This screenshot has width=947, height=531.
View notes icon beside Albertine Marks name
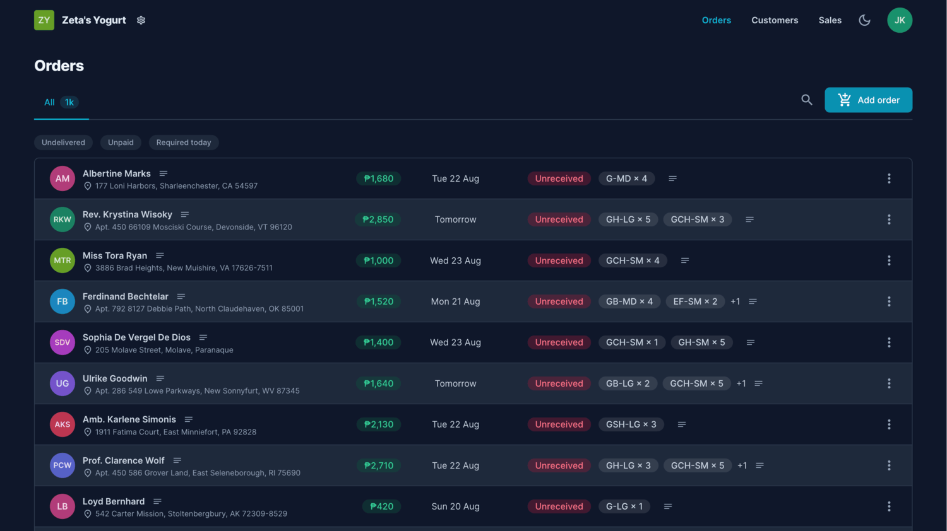164,173
